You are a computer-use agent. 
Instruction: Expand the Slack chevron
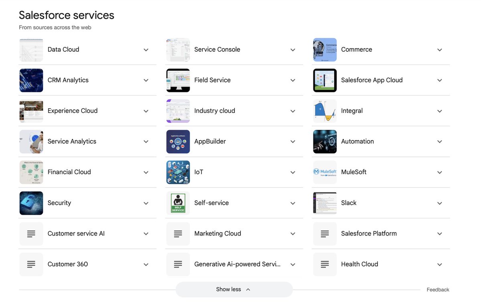[440, 203]
